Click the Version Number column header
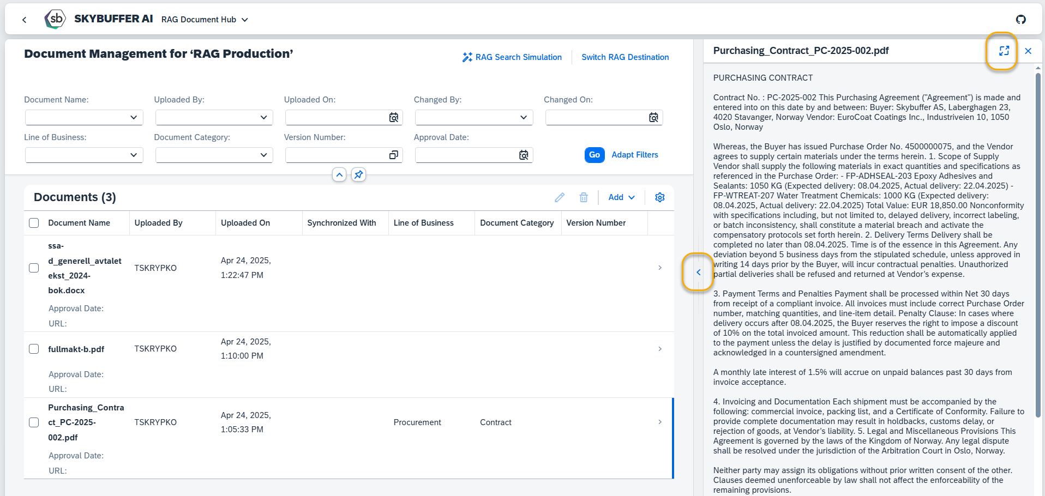The image size is (1045, 496). (x=596, y=223)
